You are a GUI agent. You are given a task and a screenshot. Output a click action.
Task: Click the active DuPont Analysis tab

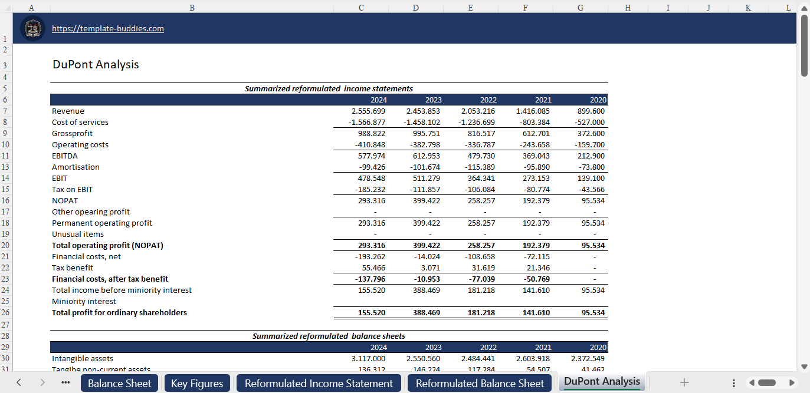[601, 381]
